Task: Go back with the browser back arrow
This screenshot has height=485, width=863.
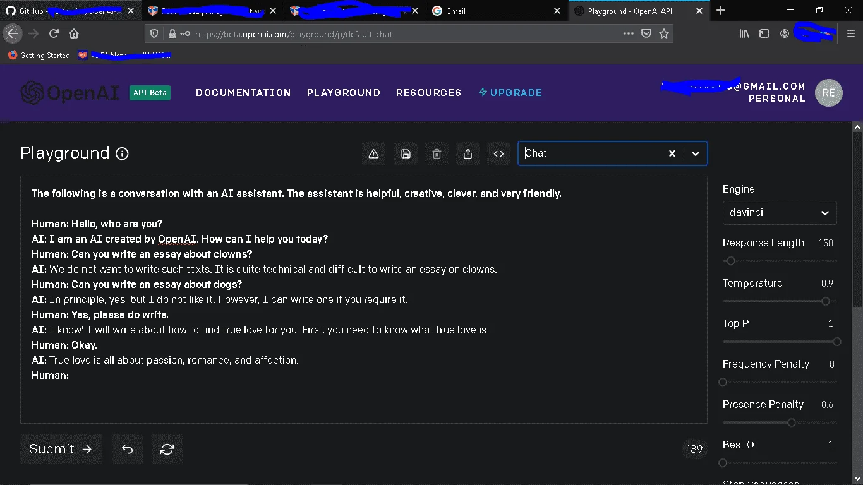Action: coord(13,34)
